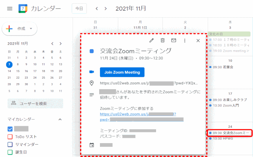Uncheck the first checked calendar checkbox
253x157 pixels.
tap(10, 129)
